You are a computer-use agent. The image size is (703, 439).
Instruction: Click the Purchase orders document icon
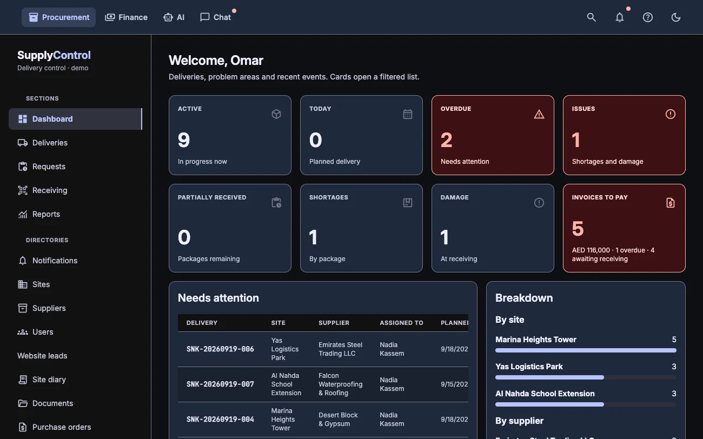click(23, 427)
